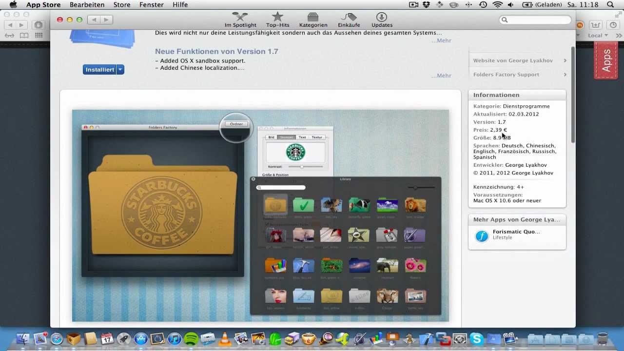Click the red Apps tab in background window

pyautogui.click(x=606, y=61)
